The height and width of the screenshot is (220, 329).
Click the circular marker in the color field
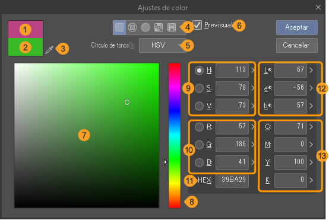(x=127, y=102)
